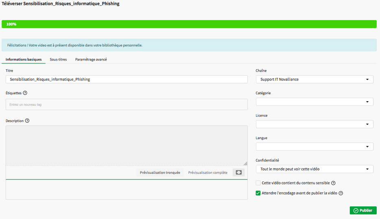Change the Confidentialité setting dropdown
380x219 pixels.
coord(314,169)
